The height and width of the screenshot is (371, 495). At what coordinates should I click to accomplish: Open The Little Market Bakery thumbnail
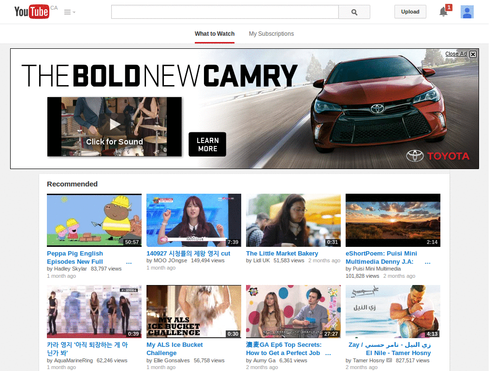coord(293,220)
